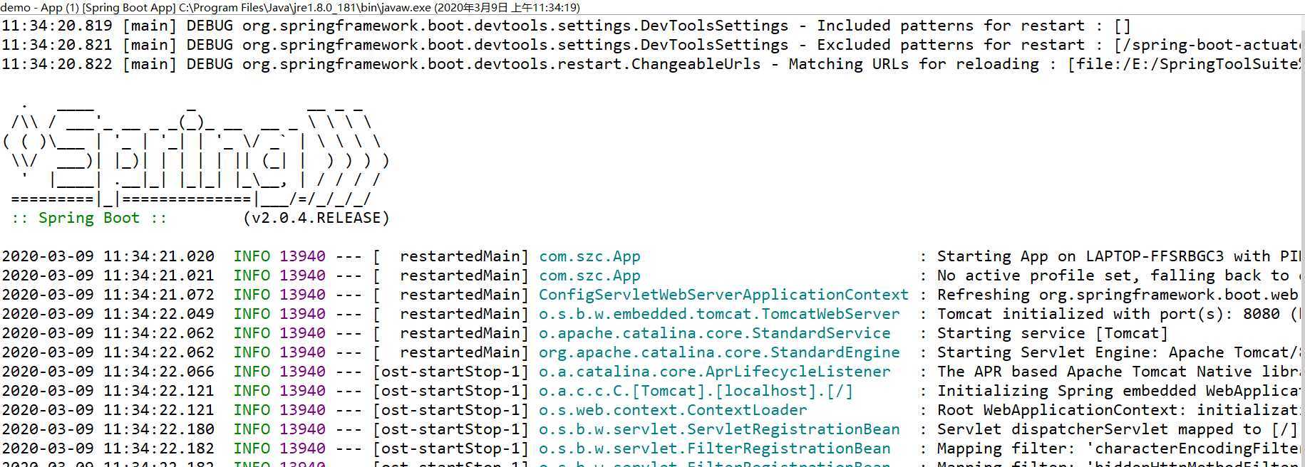The height and width of the screenshot is (467, 1305).
Task: Click 'Initializing Spring embedded WebApplica' message
Action: pyautogui.click(x=1119, y=391)
